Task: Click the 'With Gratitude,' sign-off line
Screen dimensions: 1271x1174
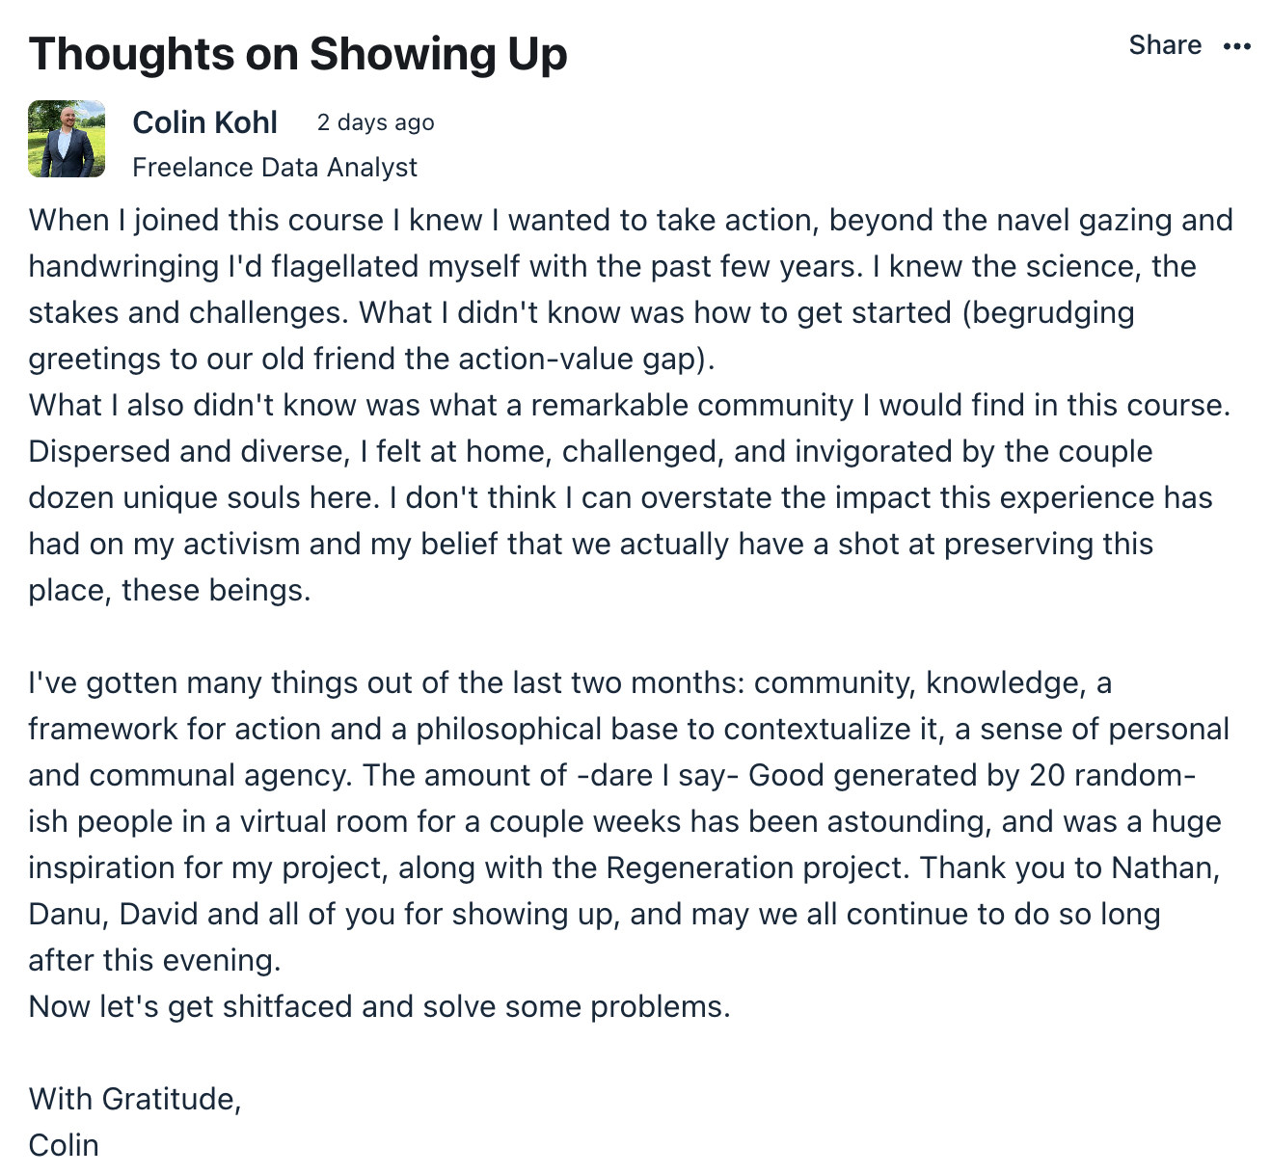Action: 135,1099
